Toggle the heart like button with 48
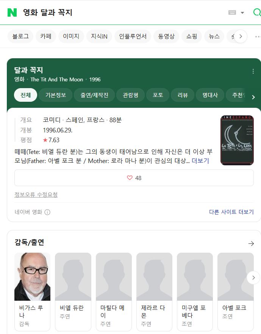Screen dimensions: 261x334 point(134,178)
